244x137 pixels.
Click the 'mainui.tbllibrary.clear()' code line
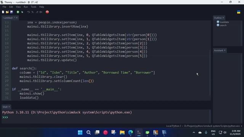43,77
